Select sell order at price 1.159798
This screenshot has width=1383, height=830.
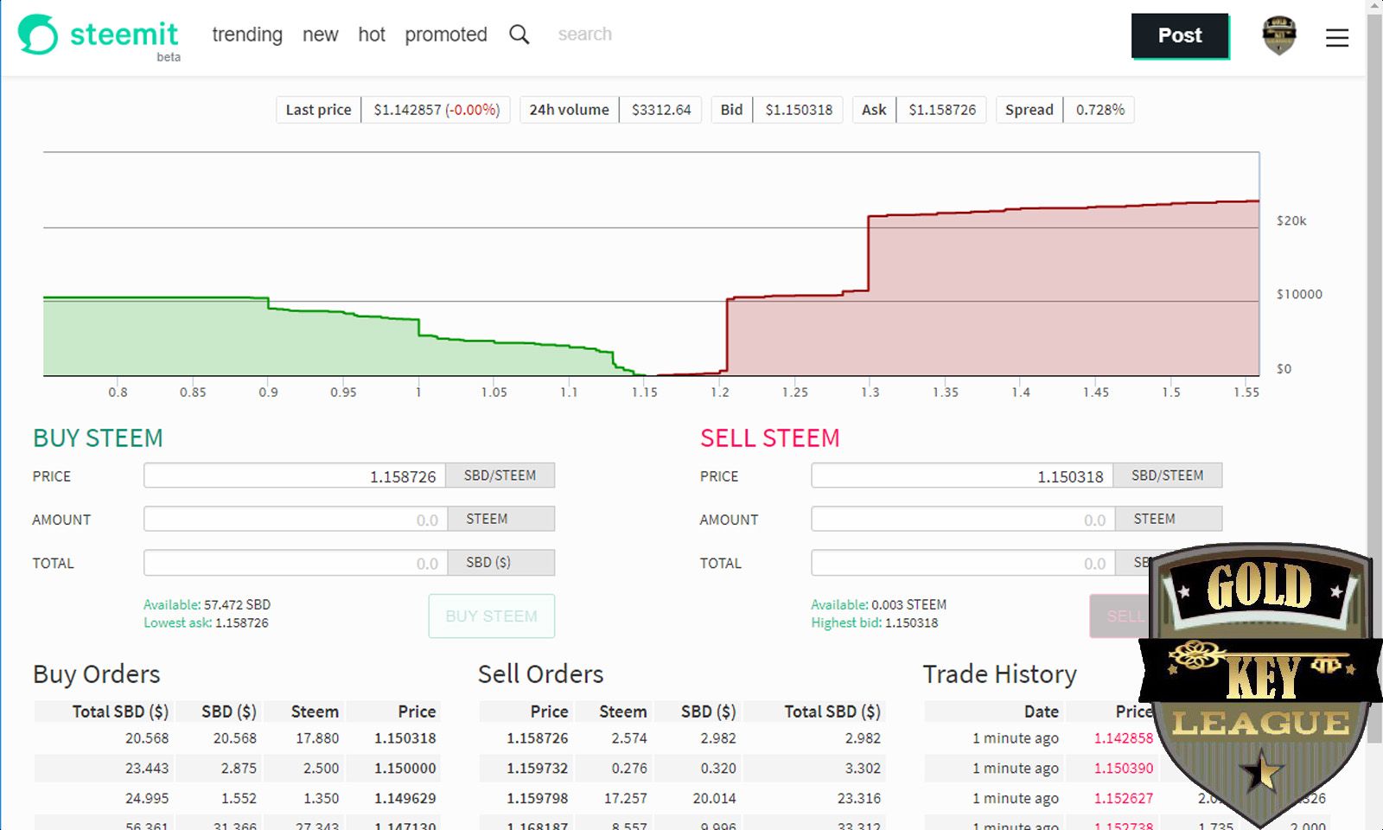[x=682, y=798]
